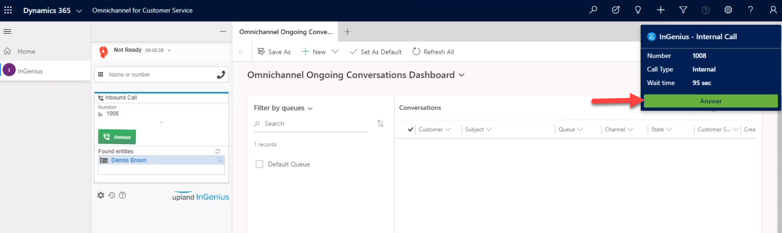Select the Omnichannel Ongoing Conversations tab
Image resolution: width=782 pixels, height=233 pixels.
286,32
